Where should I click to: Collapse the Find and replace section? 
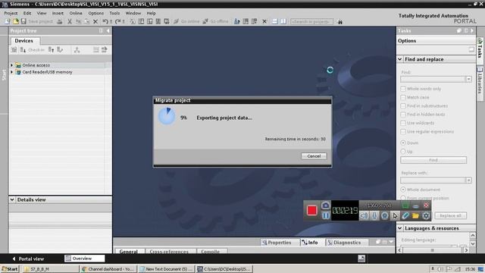[x=400, y=59]
